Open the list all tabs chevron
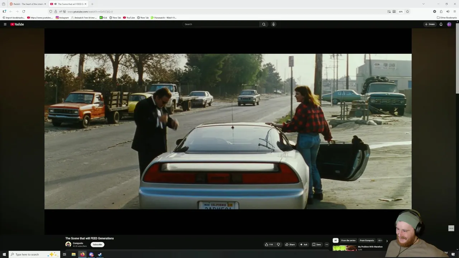 click(x=423, y=4)
